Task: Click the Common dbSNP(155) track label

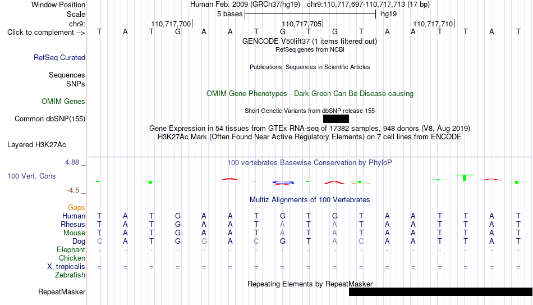Action: (49, 119)
